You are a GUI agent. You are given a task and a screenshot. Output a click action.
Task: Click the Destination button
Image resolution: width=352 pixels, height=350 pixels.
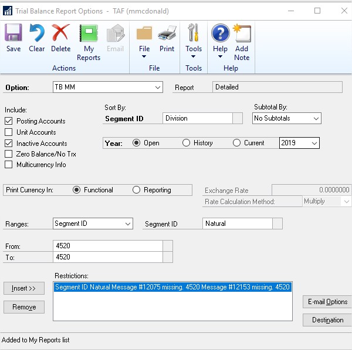point(327,320)
